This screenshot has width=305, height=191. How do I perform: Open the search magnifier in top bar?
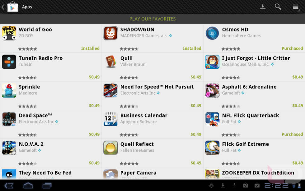(278, 7)
